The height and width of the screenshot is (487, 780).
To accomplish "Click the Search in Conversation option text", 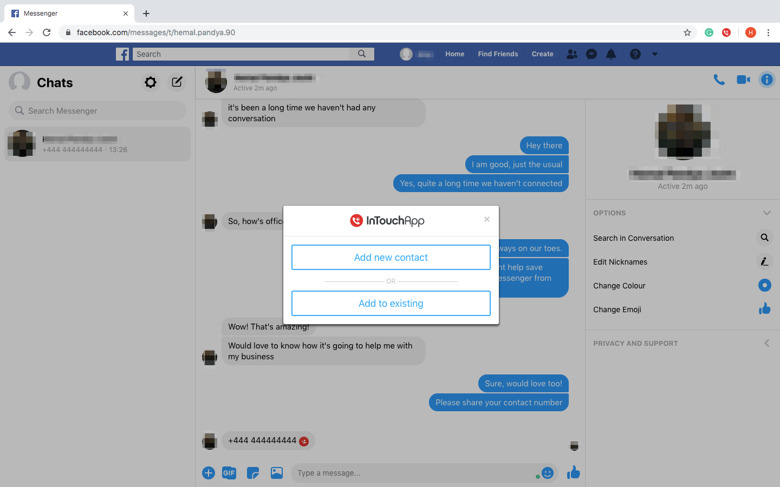I will tap(633, 238).
